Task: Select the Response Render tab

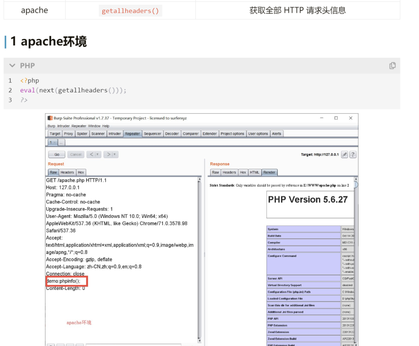Action: point(269,172)
